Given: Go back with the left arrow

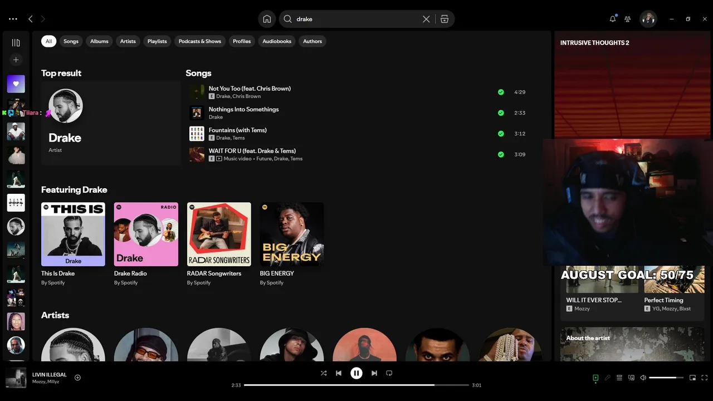Looking at the screenshot, I should [x=31, y=19].
